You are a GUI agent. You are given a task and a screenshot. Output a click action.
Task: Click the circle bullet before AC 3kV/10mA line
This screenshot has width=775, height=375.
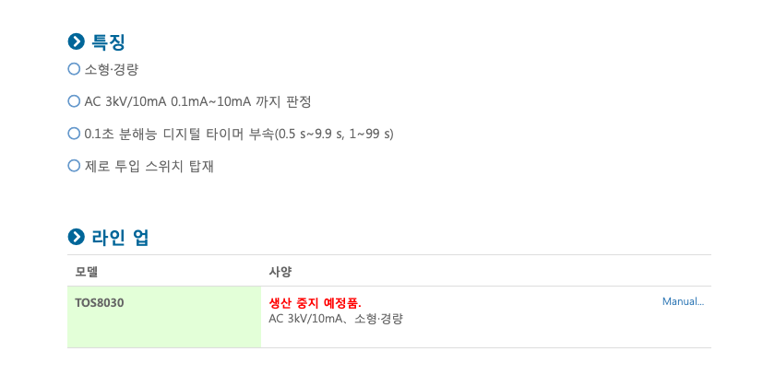74,101
